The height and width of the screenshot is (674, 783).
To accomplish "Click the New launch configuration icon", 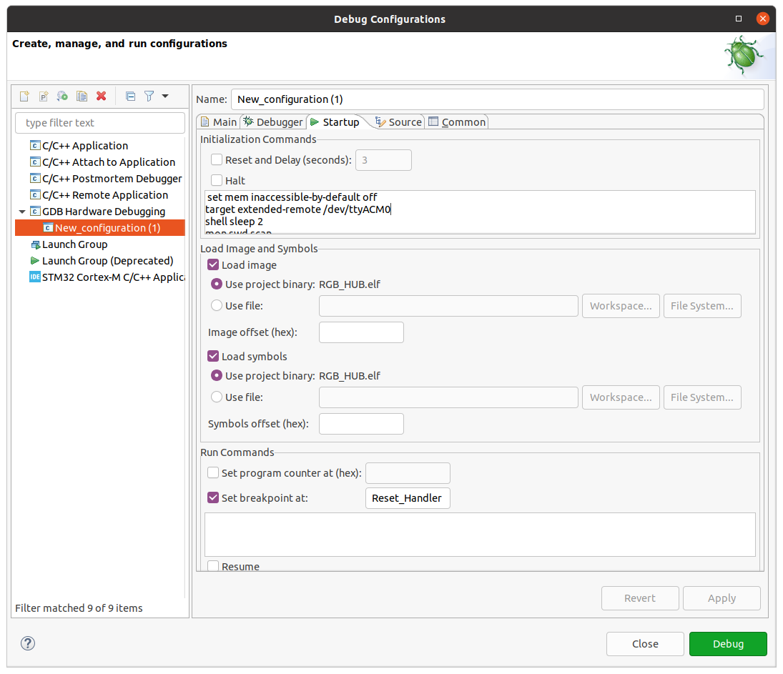I will [24, 96].
